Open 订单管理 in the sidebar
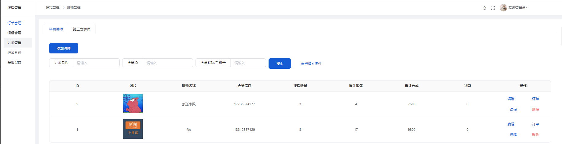Screen dimensions: 562x144 tap(14, 23)
